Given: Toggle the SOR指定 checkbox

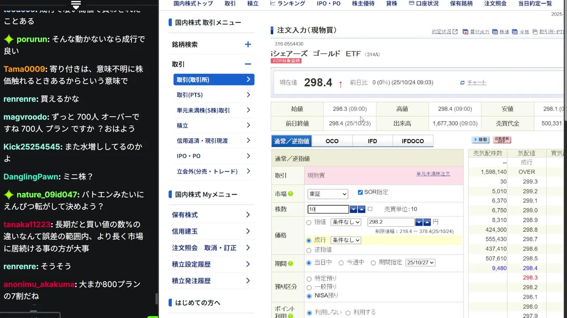Looking at the screenshot, I should tap(360, 192).
